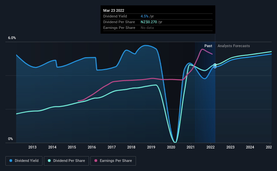The width and height of the screenshot is (277, 171).
Task: Click the 'Dividend Yield' tooltip row label
Action: coord(115,16)
